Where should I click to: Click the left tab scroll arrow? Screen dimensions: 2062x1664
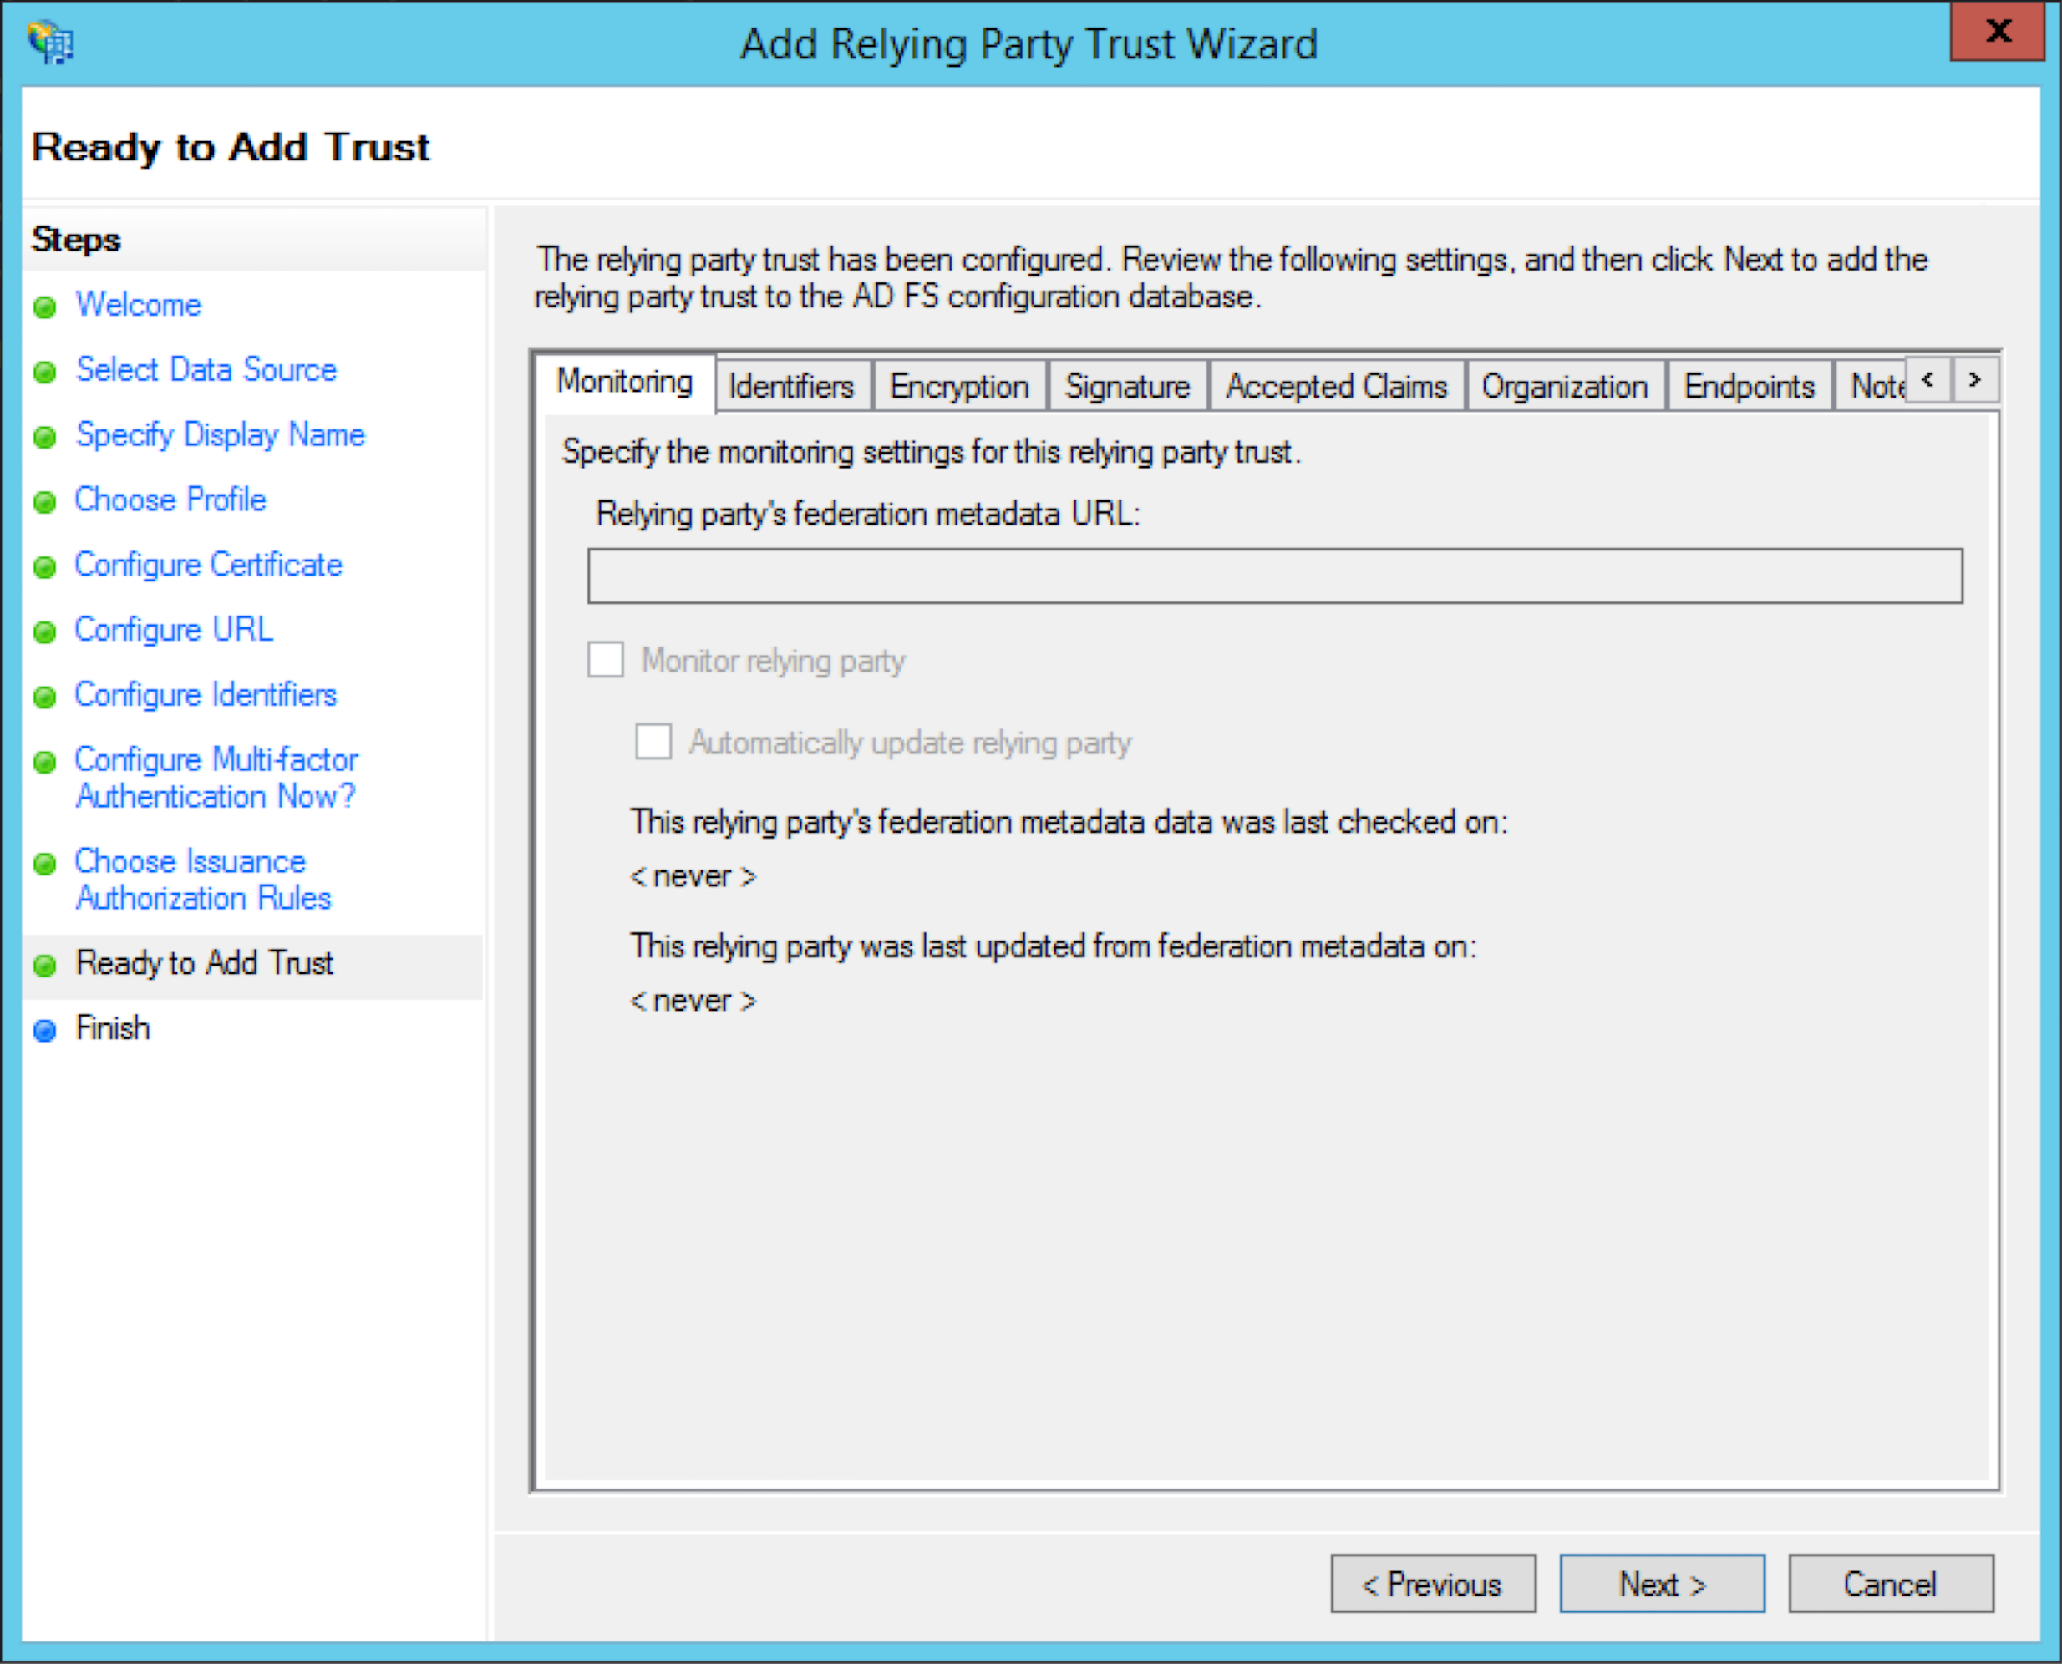coord(1927,379)
